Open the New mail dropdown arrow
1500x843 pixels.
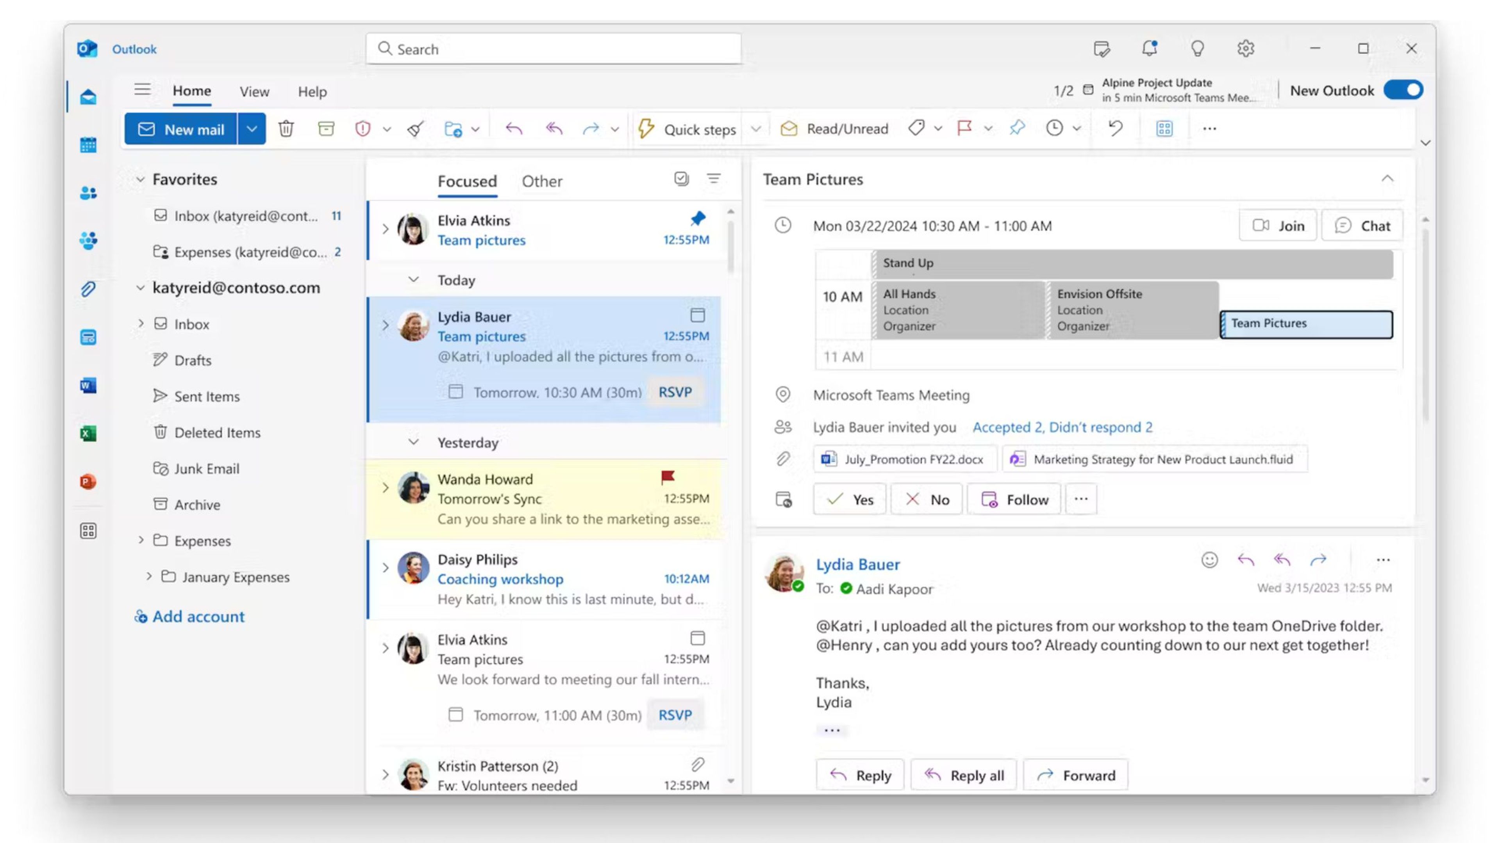252,128
